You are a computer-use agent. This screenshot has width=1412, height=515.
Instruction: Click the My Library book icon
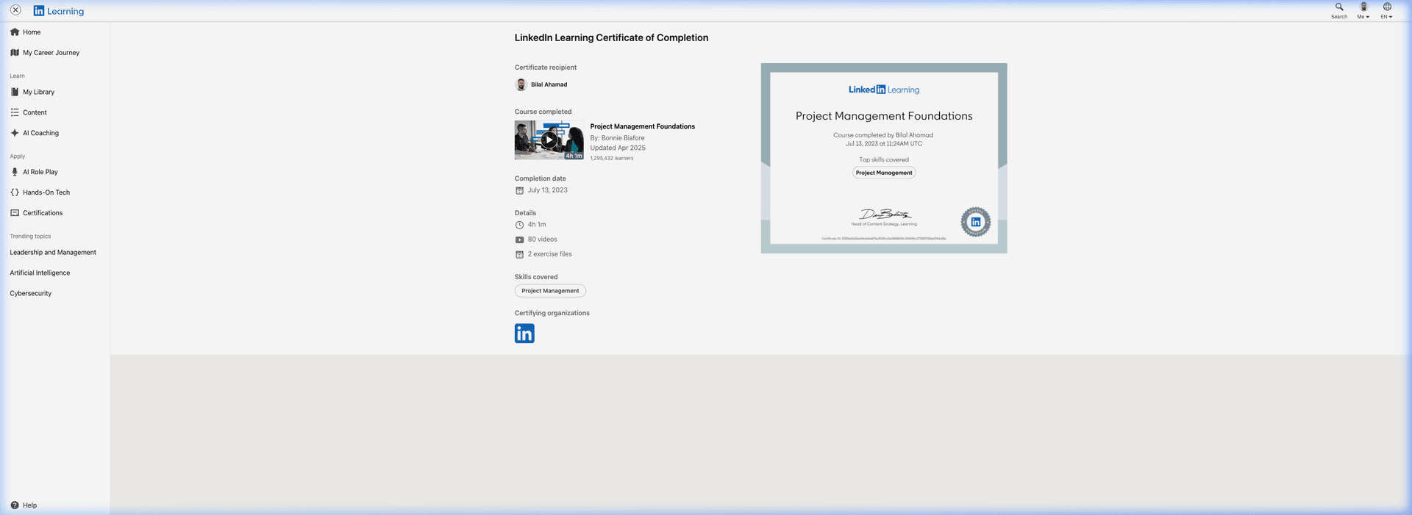coord(15,93)
